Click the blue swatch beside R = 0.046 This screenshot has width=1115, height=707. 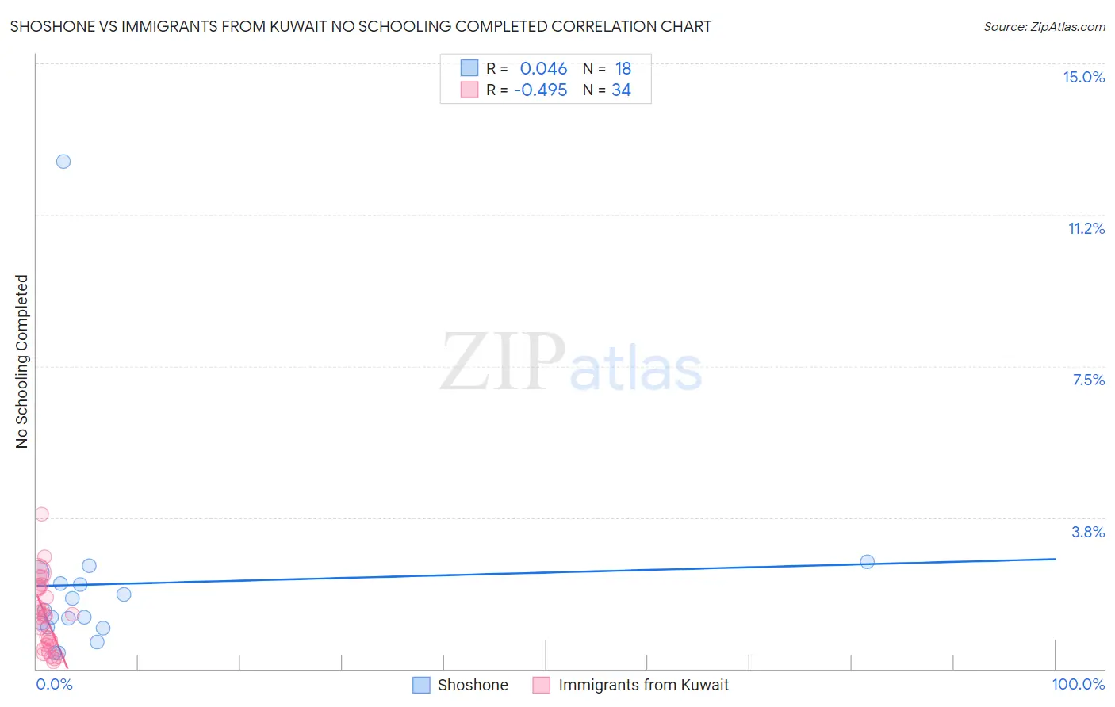coord(469,68)
